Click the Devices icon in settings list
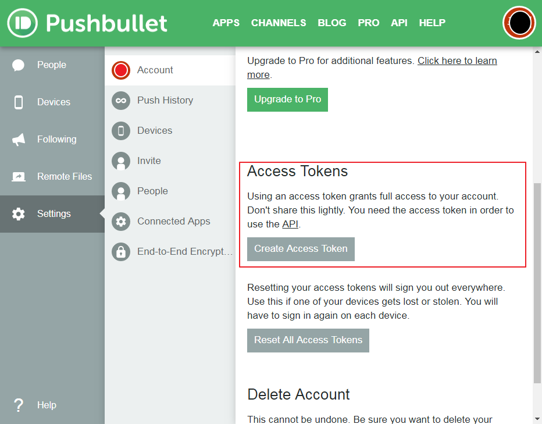 point(121,131)
